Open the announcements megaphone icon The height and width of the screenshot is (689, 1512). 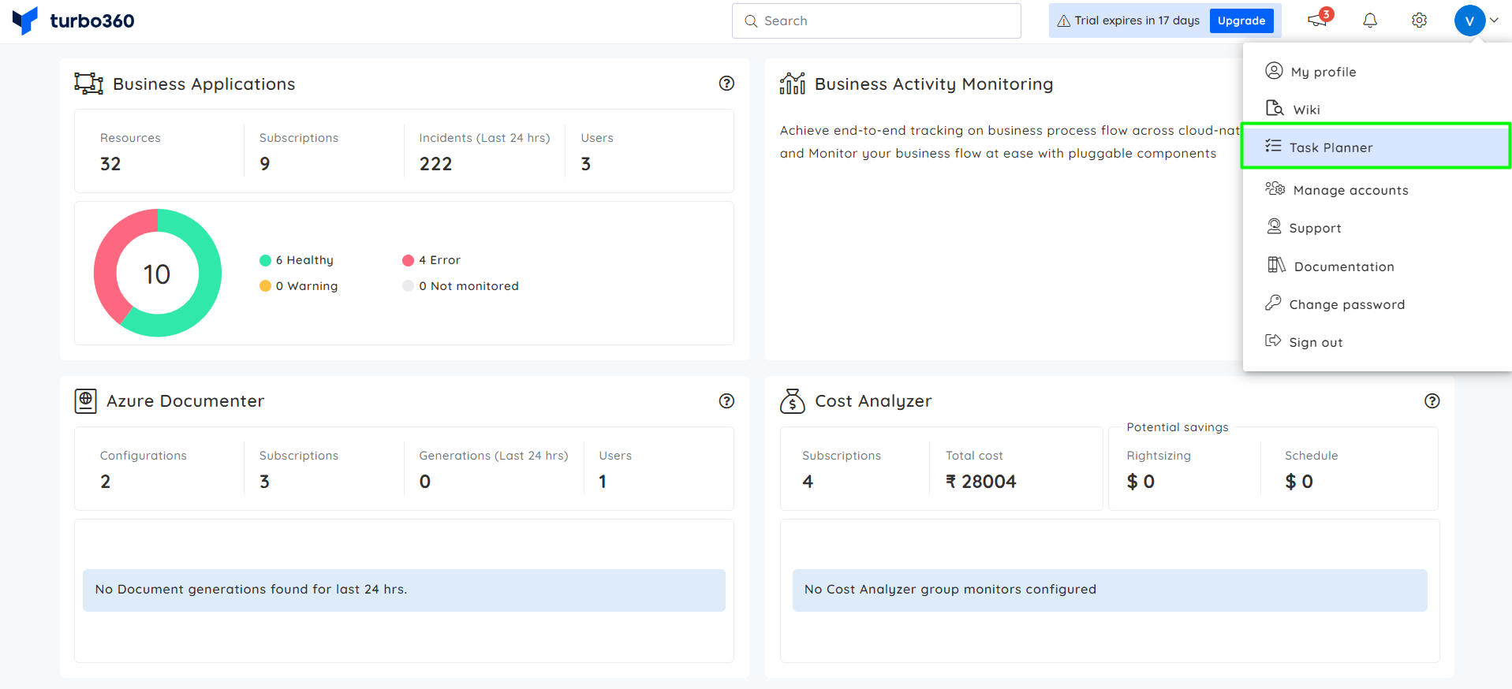coord(1317,20)
